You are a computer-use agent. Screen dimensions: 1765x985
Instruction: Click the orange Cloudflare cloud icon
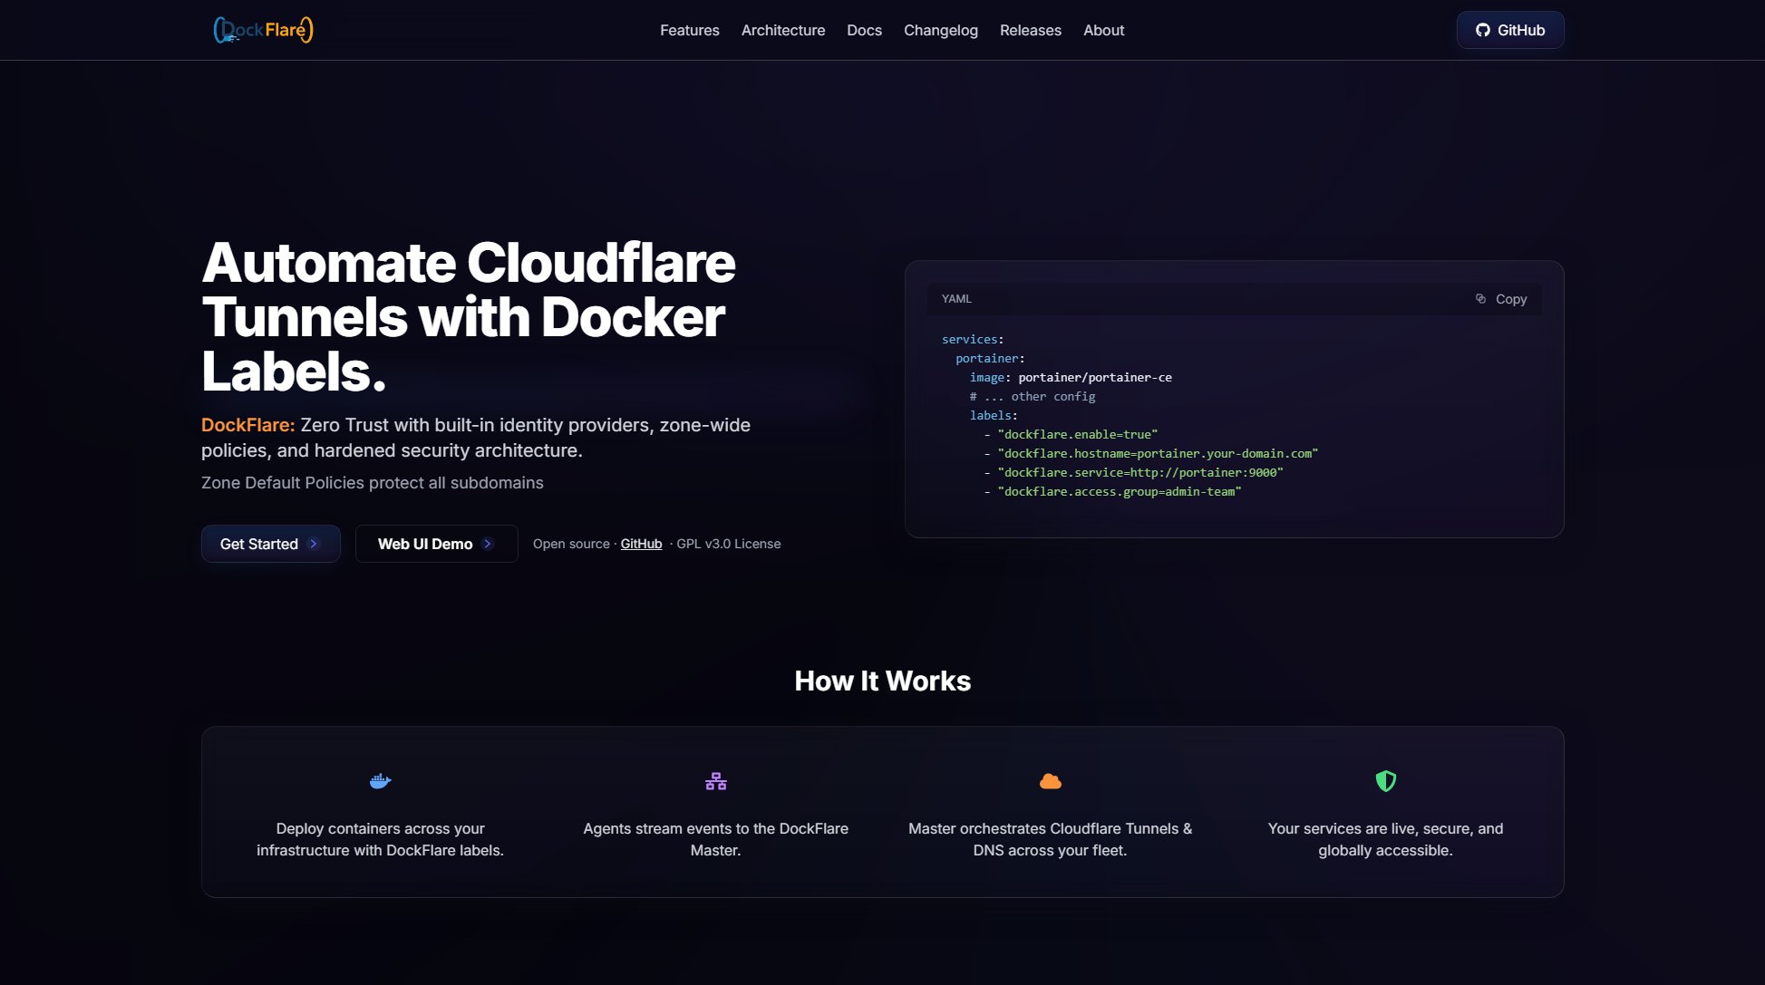[x=1050, y=780]
